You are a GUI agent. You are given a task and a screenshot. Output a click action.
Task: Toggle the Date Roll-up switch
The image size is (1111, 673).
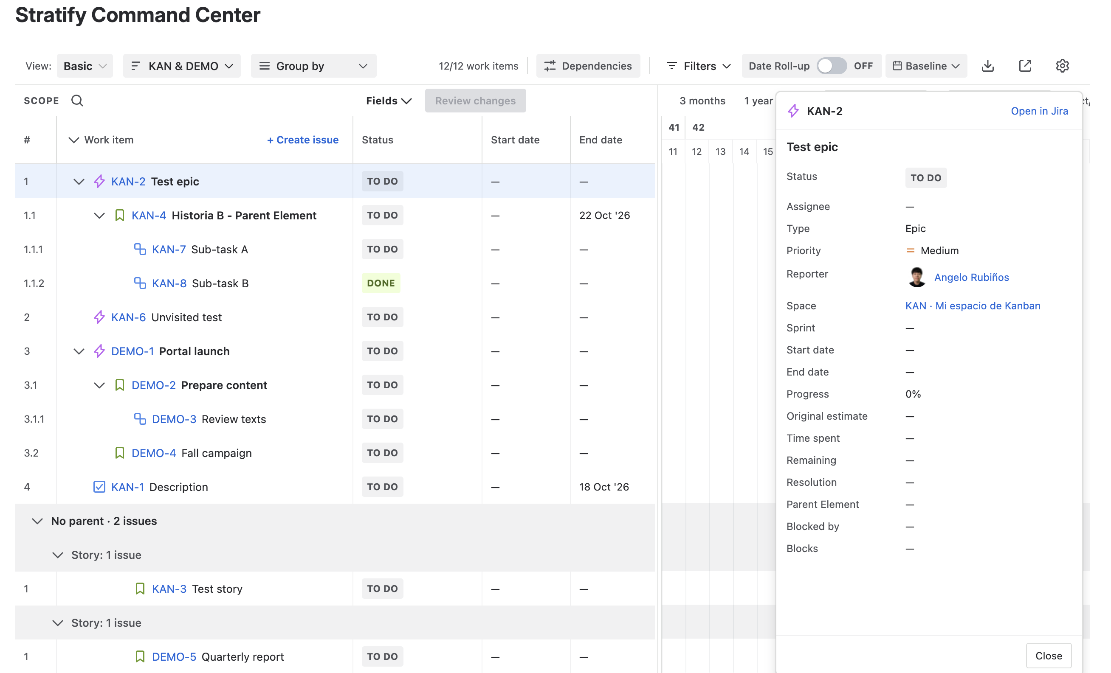tap(832, 66)
